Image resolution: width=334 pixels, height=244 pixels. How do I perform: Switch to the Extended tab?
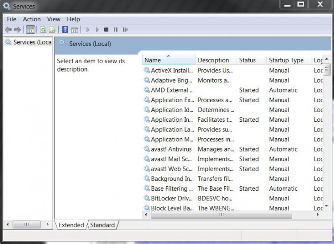click(x=71, y=225)
